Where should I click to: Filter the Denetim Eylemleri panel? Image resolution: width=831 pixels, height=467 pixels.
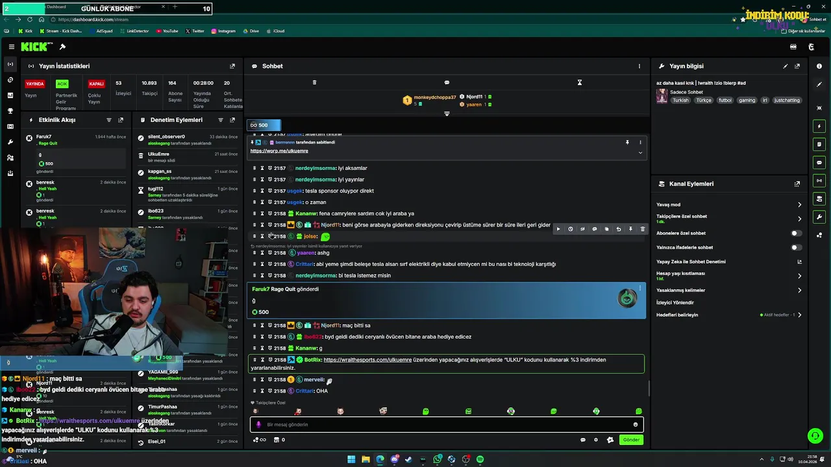[x=221, y=120]
